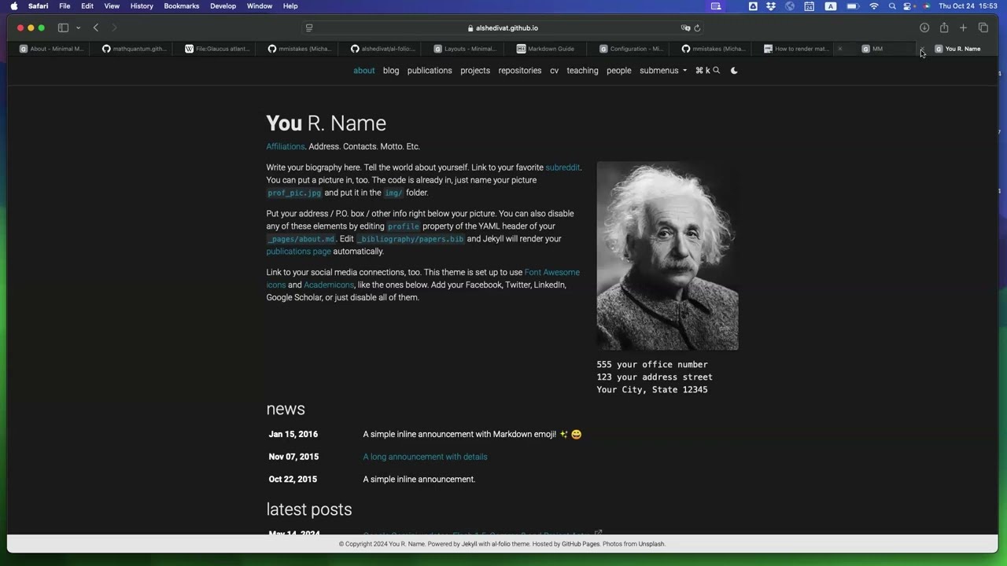The image size is (1007, 566).
Task: Reload the current page
Action: pyautogui.click(x=697, y=28)
